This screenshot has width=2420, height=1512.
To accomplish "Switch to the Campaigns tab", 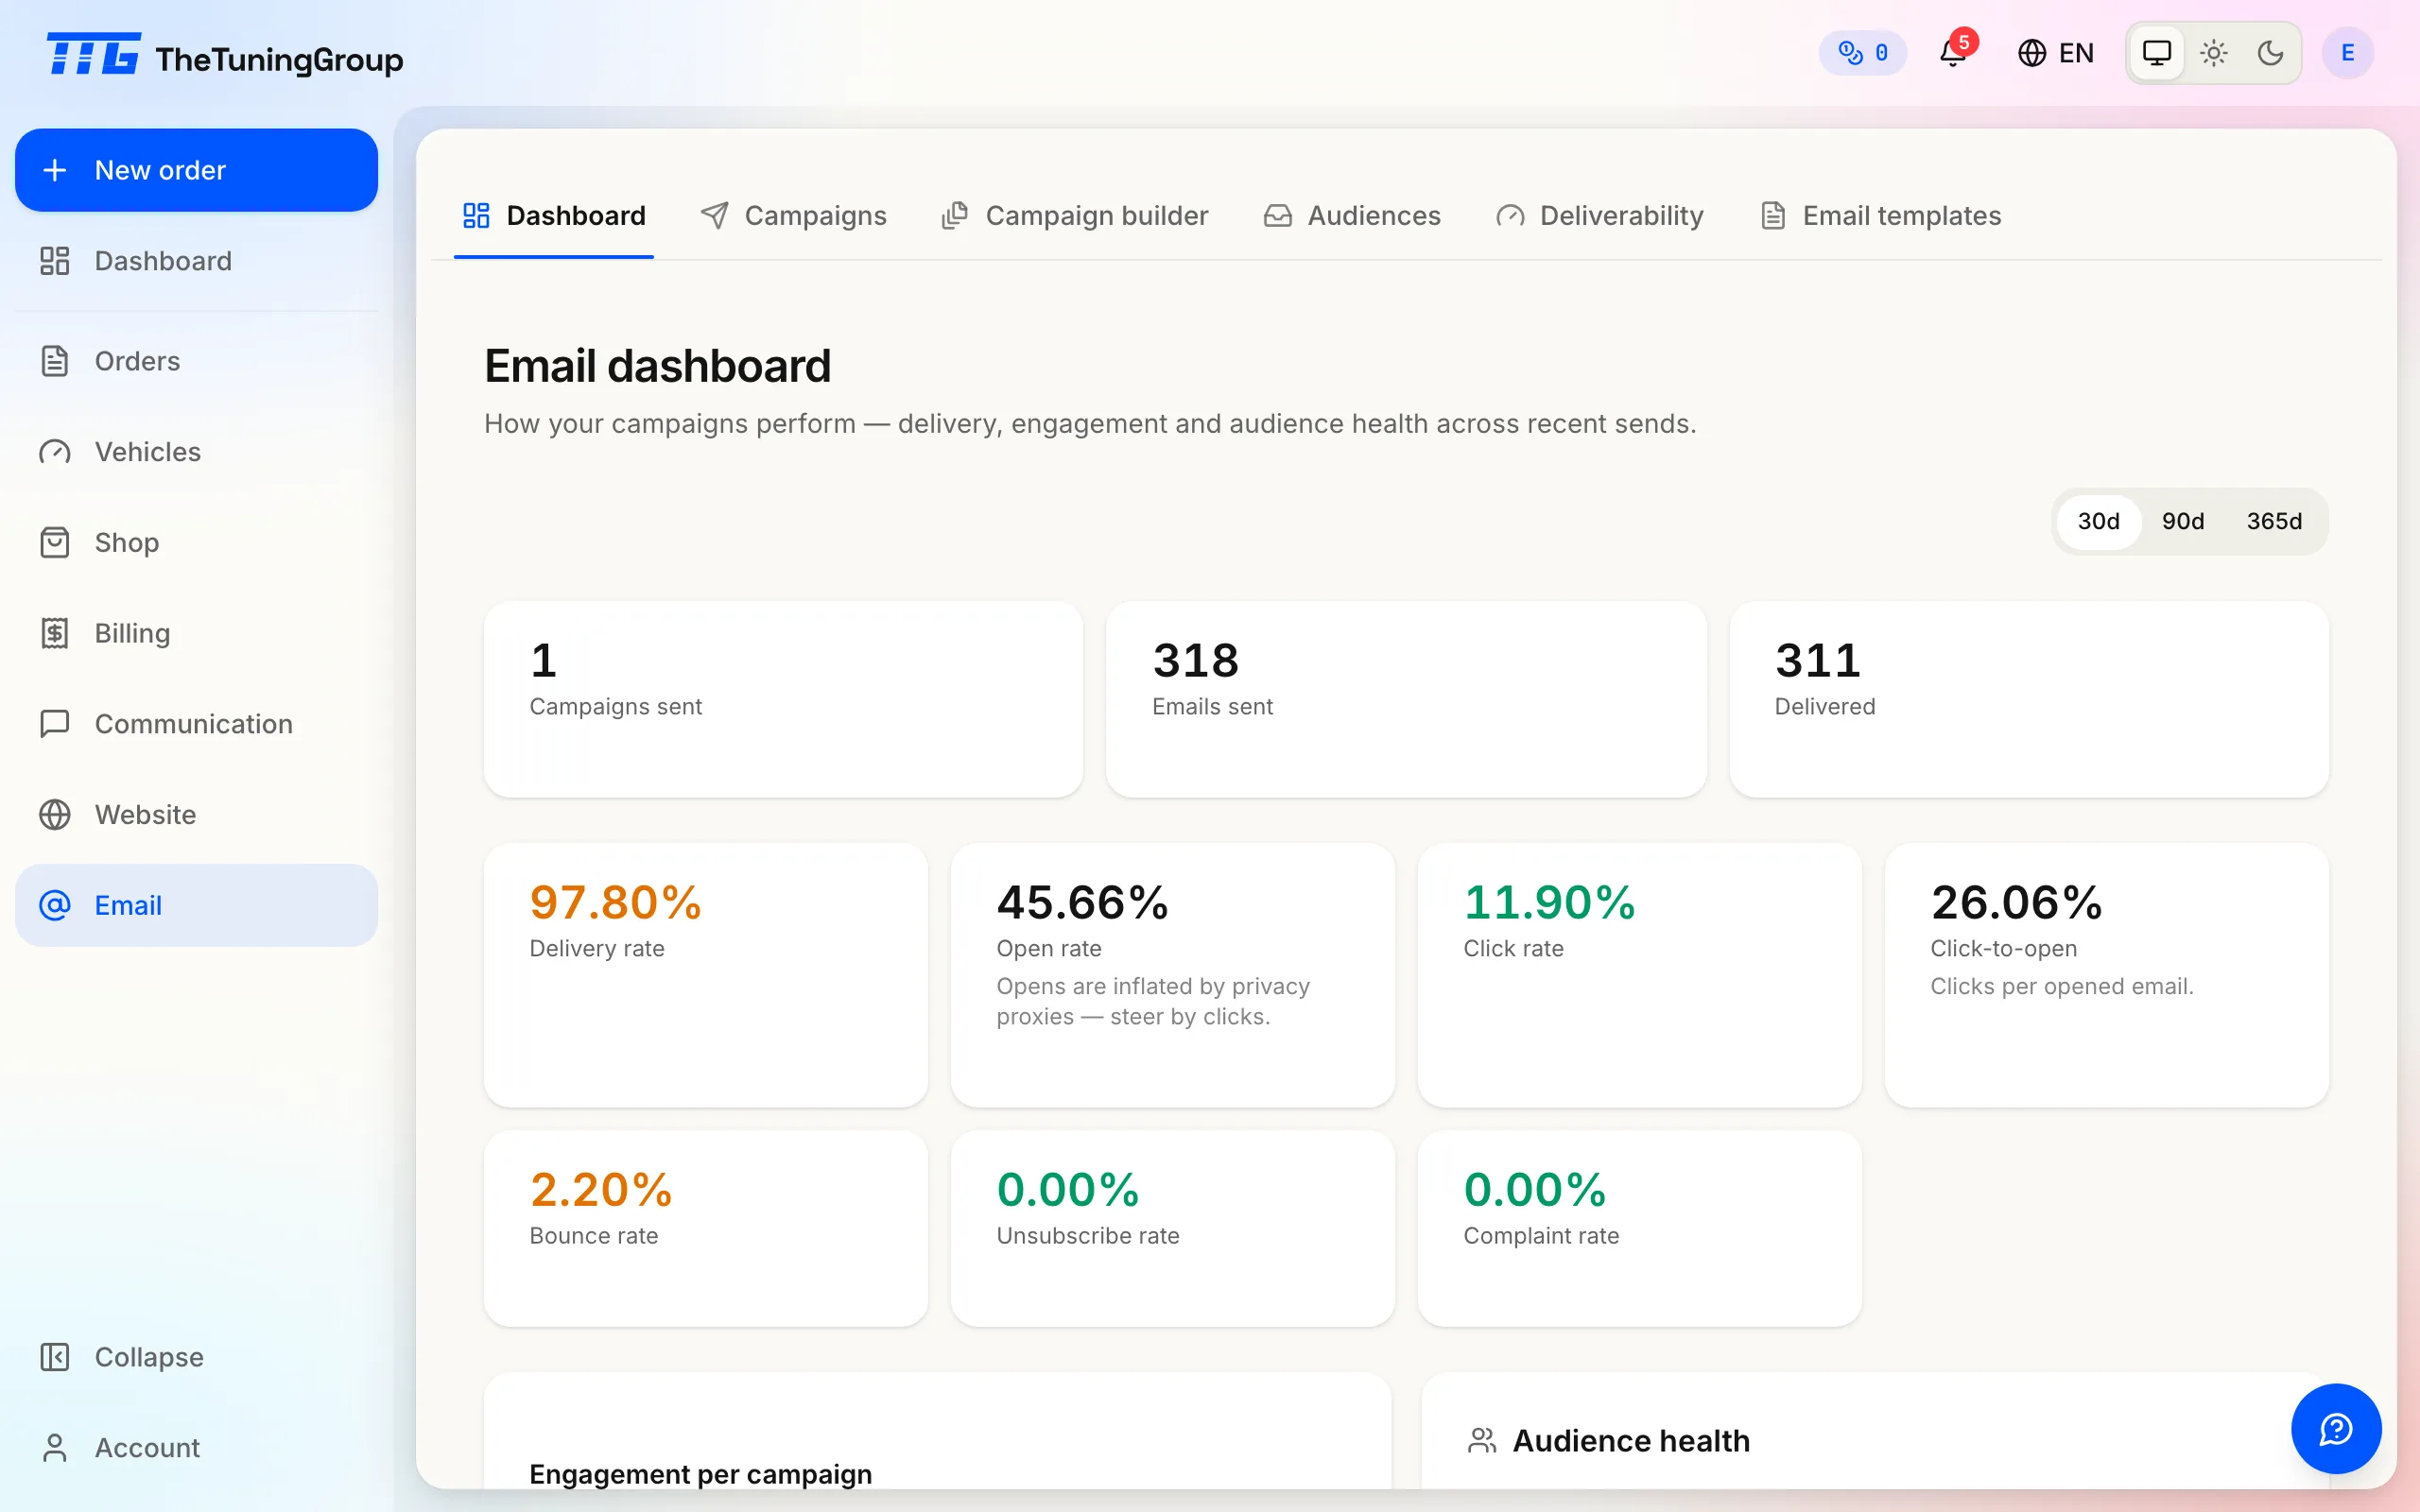I will 793,216.
